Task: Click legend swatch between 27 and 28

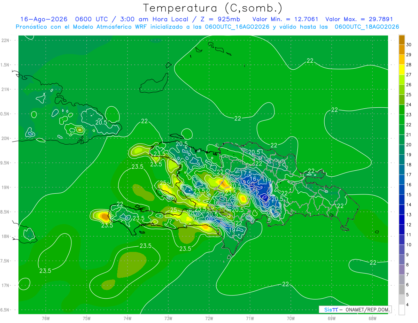Action: click(402, 70)
